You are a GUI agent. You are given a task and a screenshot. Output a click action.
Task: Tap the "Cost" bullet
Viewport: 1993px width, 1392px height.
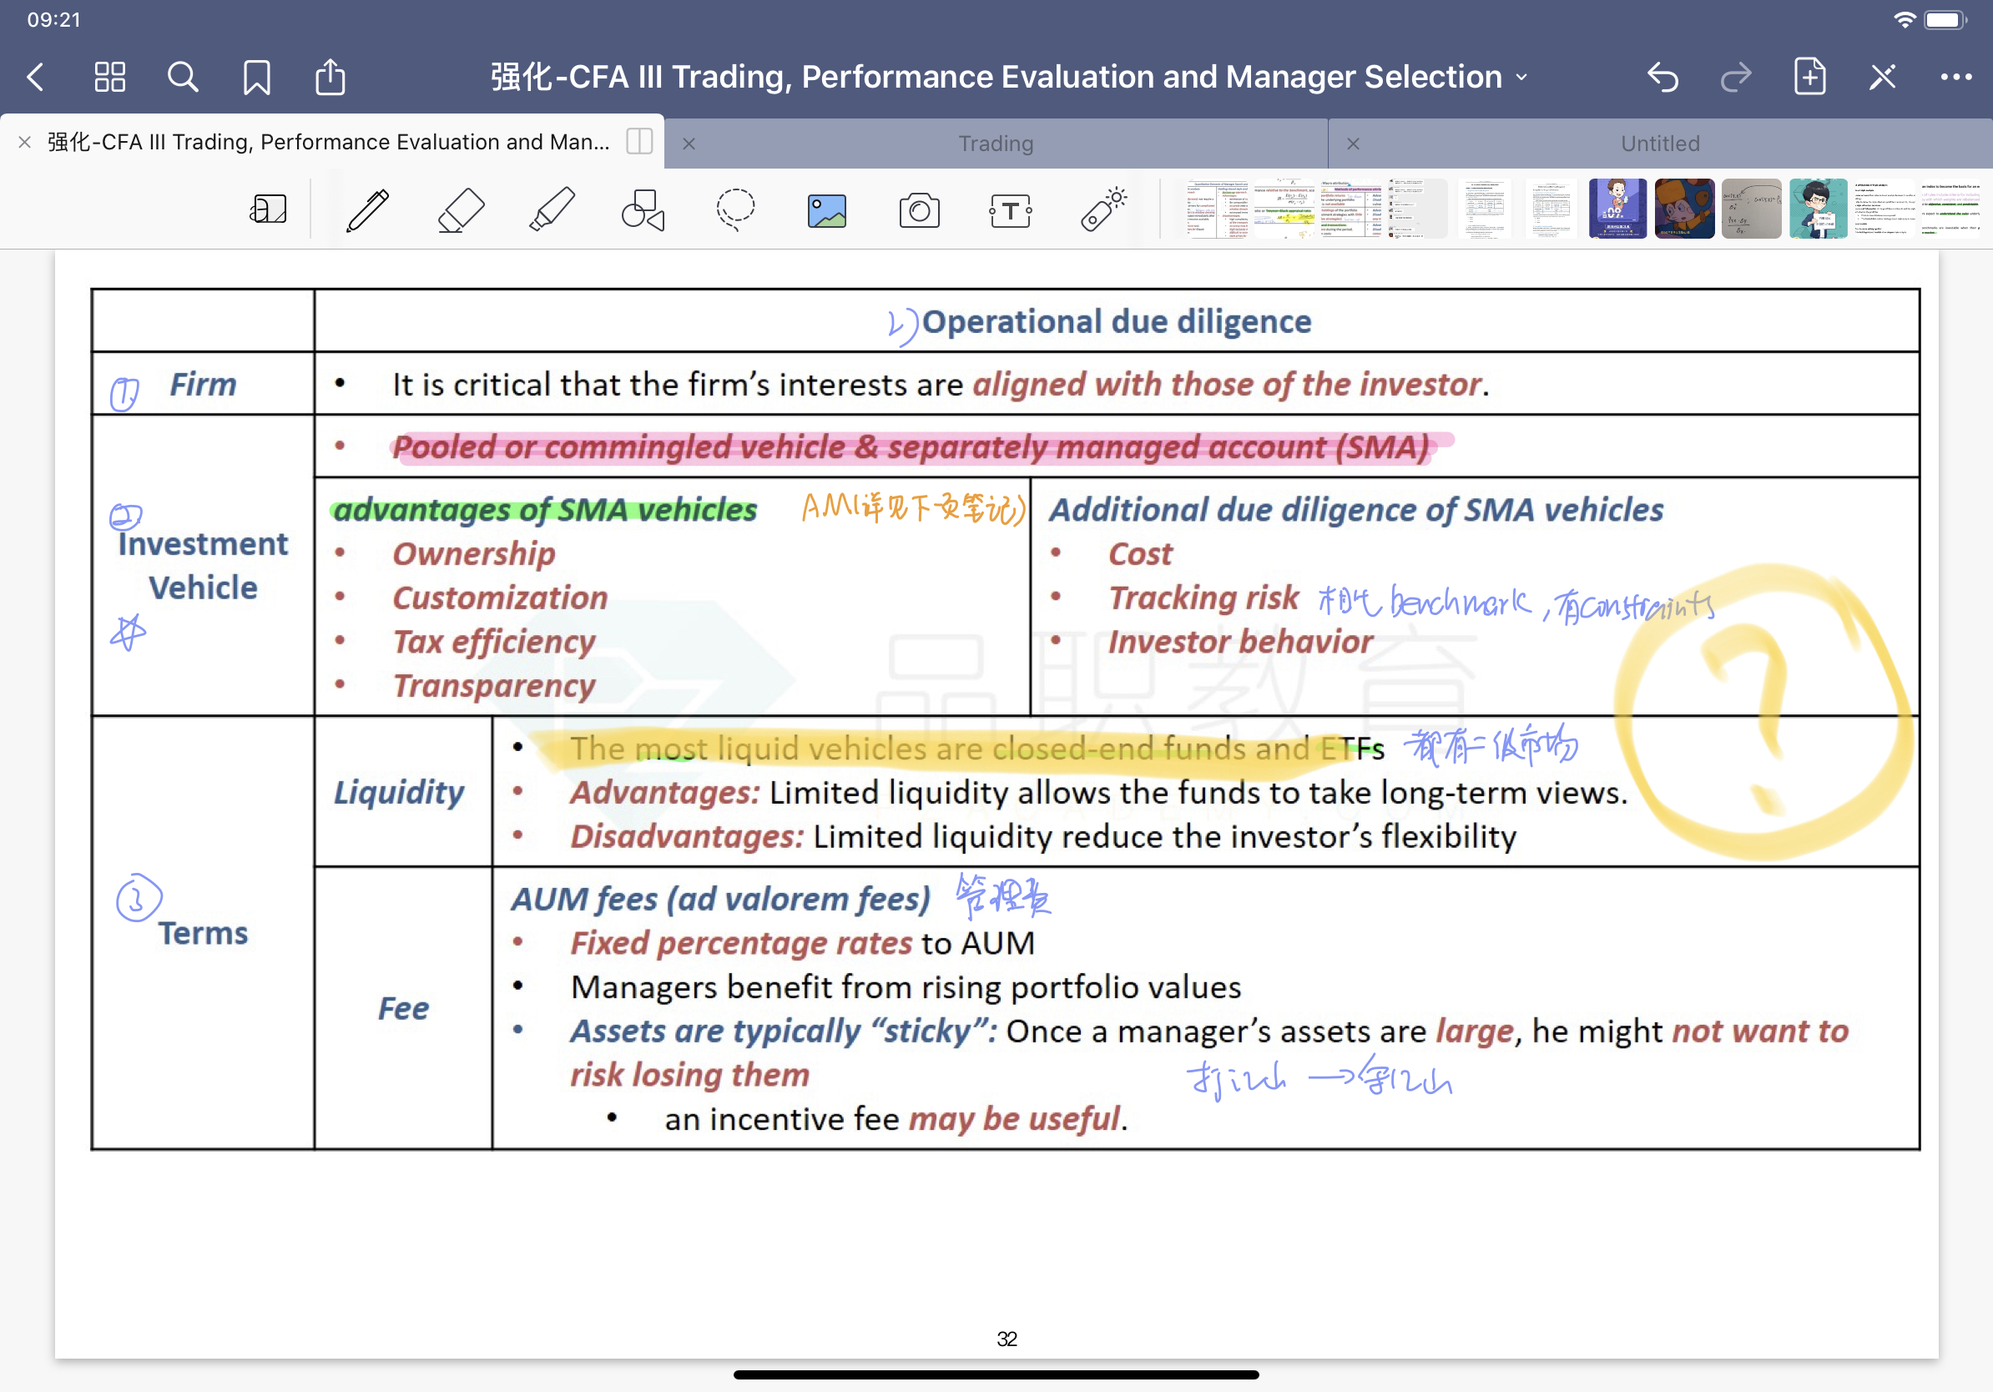(x=1140, y=553)
